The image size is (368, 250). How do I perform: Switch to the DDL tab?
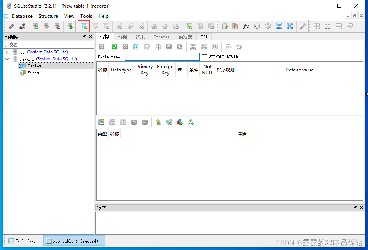[x=204, y=37]
